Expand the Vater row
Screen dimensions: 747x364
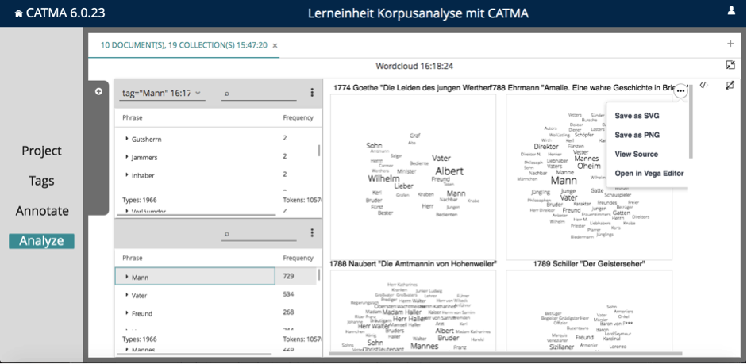coord(127,295)
